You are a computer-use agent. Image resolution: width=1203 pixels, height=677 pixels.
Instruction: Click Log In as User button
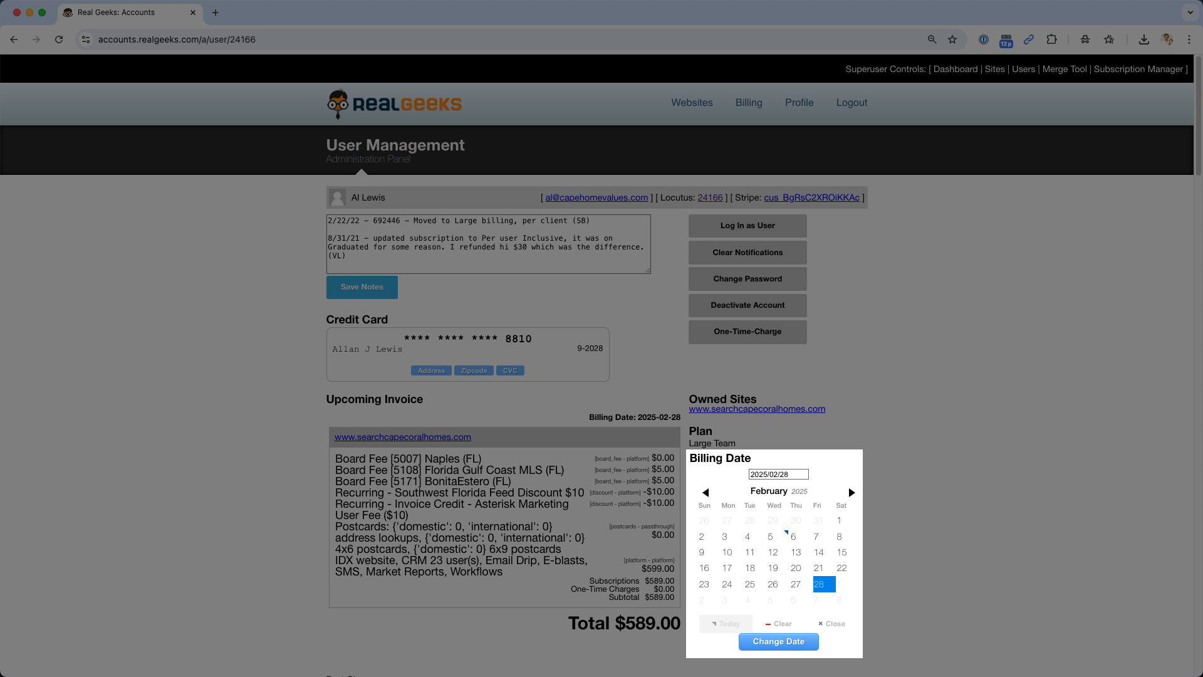click(747, 226)
